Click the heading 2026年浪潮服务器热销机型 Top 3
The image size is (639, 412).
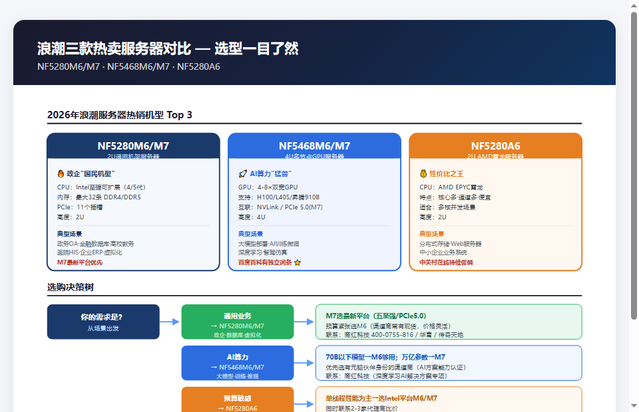coord(119,115)
